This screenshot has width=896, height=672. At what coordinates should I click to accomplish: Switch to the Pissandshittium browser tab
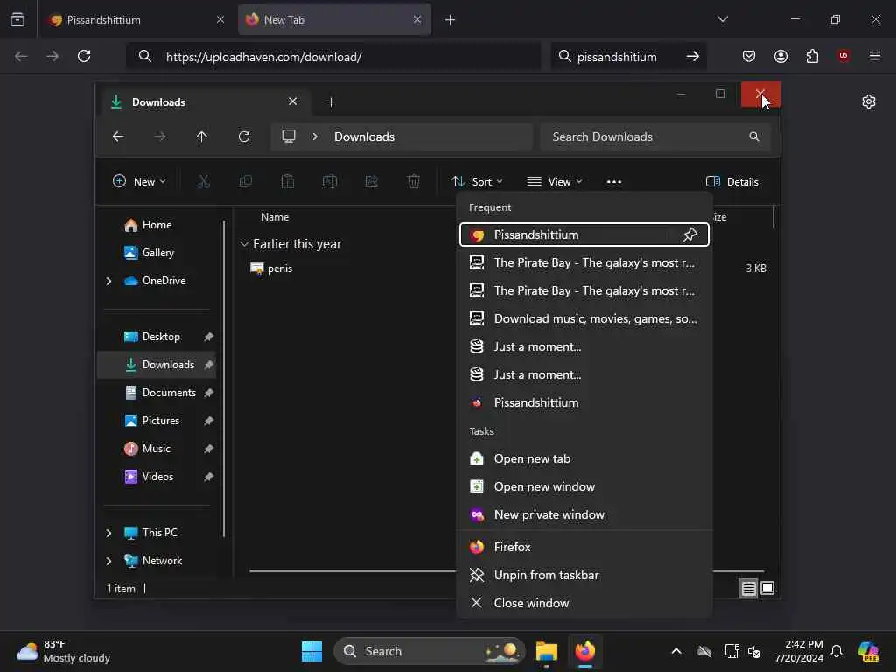point(137,20)
